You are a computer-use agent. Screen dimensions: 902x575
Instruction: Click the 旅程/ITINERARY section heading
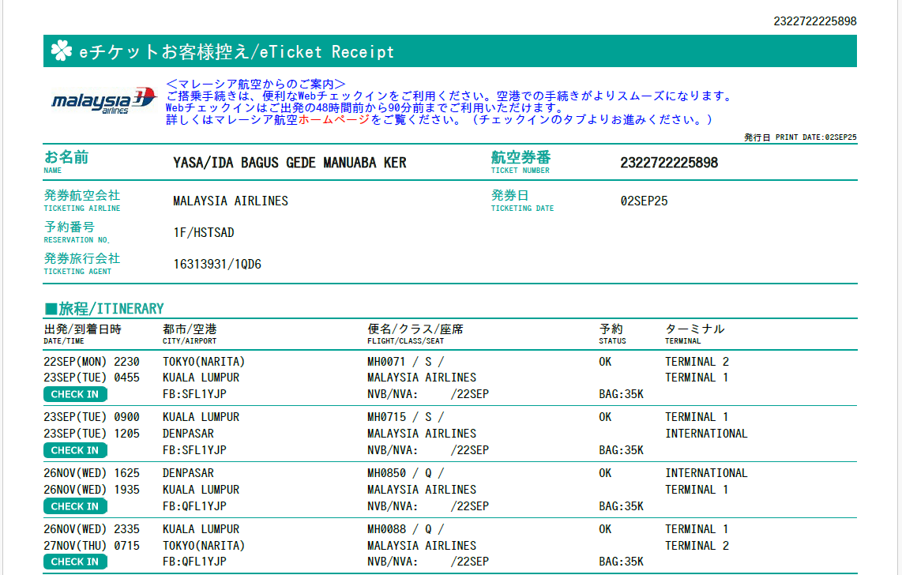(104, 308)
